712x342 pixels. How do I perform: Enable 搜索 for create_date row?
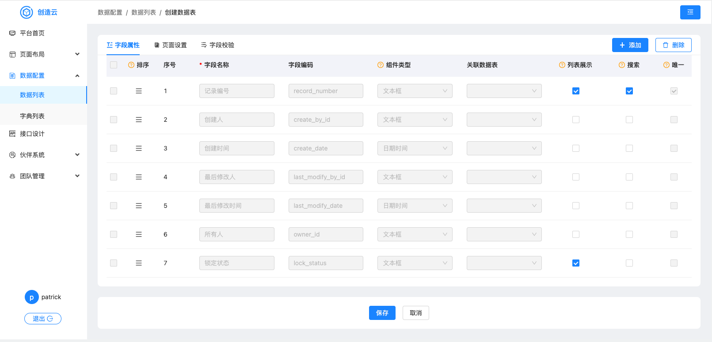click(x=629, y=148)
